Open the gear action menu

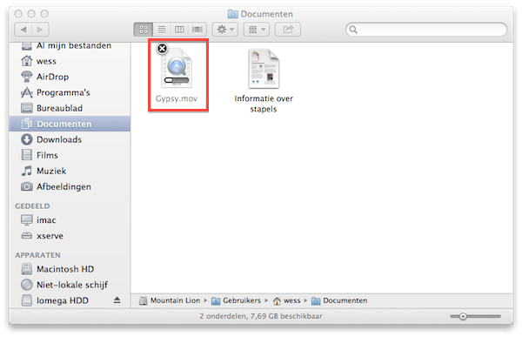pos(225,30)
